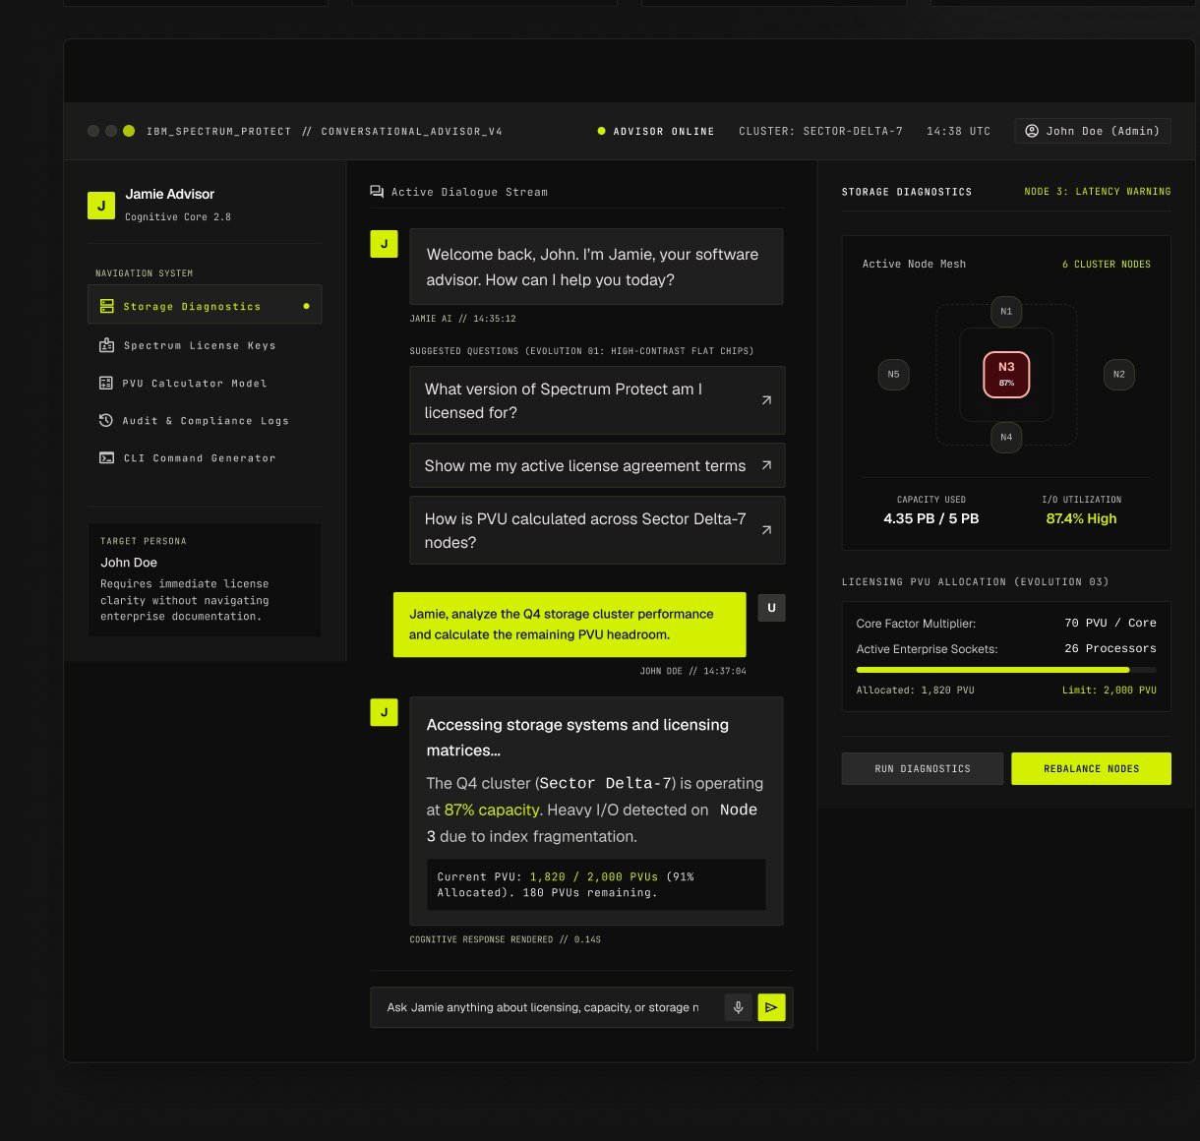Image resolution: width=1200 pixels, height=1141 pixels.
Task: Click the PVU Calculator Model icon
Action: tap(106, 383)
